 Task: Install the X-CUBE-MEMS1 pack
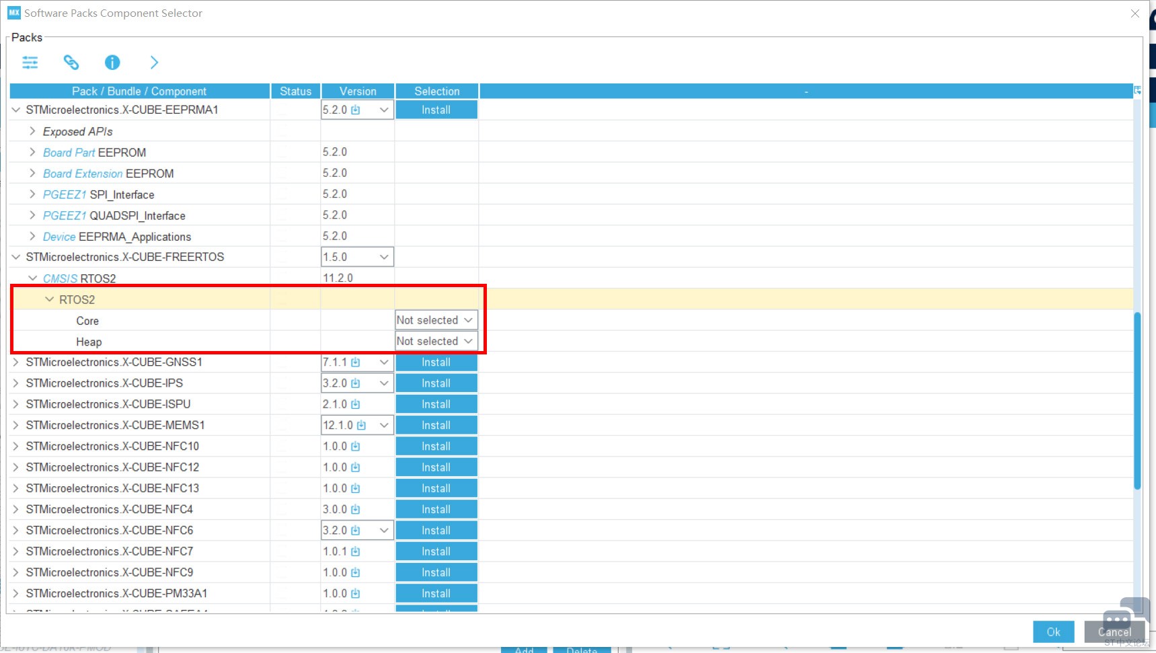click(436, 425)
